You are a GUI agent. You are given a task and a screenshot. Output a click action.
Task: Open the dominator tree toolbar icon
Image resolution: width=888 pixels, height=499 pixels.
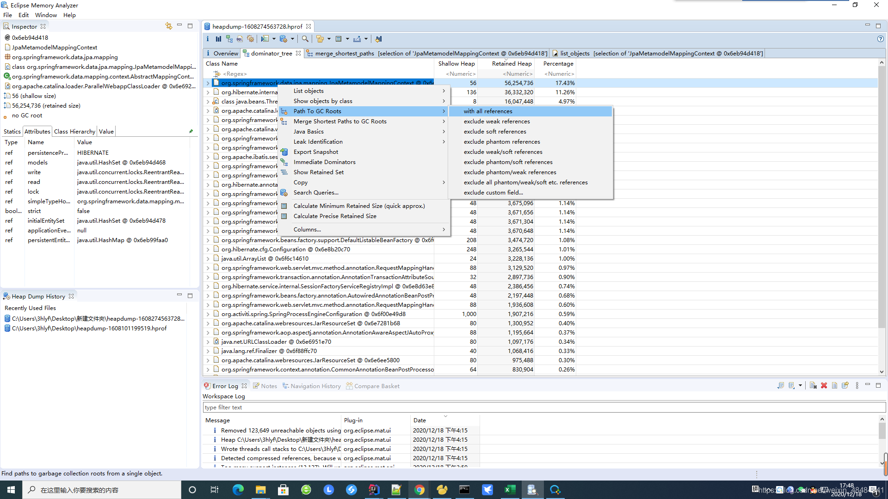point(229,39)
